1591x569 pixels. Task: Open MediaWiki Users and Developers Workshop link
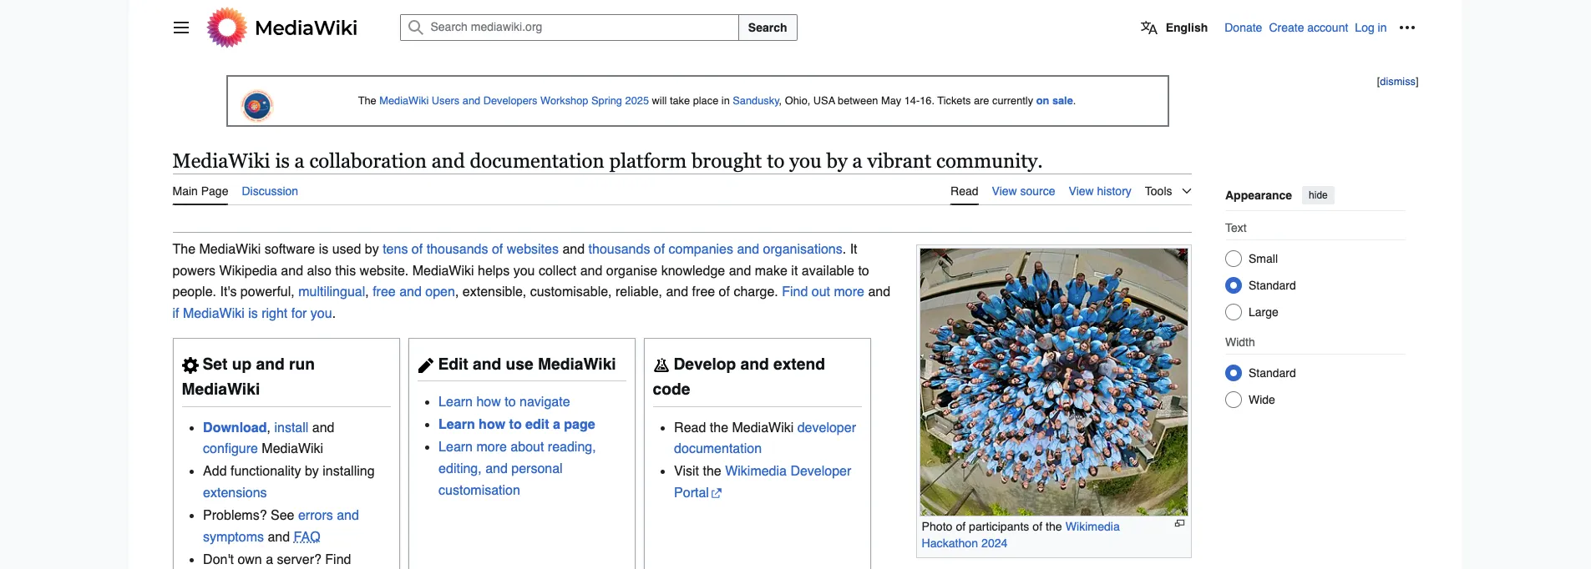coord(514,101)
